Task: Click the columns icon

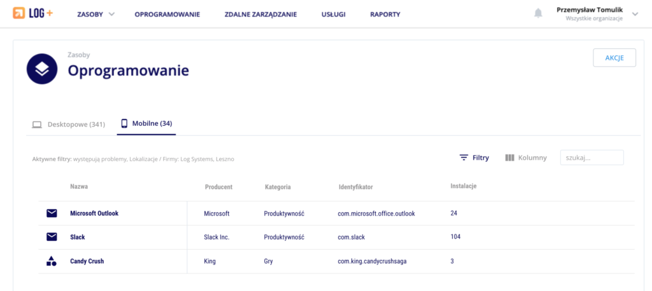Action: [510, 158]
